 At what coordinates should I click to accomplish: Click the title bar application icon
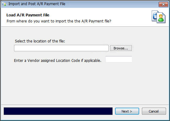coord(4,4)
